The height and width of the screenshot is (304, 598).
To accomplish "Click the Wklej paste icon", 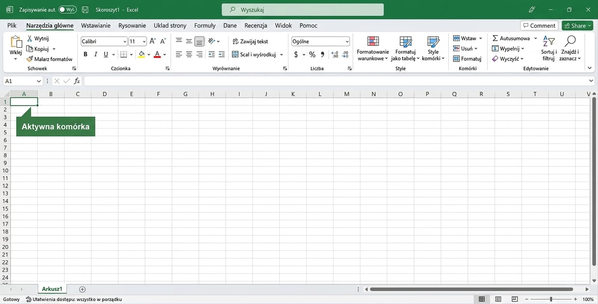I will 16,42.
